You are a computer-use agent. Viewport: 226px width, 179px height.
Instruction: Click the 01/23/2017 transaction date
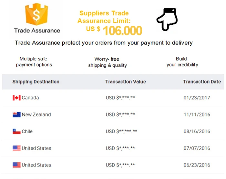coord(197,98)
